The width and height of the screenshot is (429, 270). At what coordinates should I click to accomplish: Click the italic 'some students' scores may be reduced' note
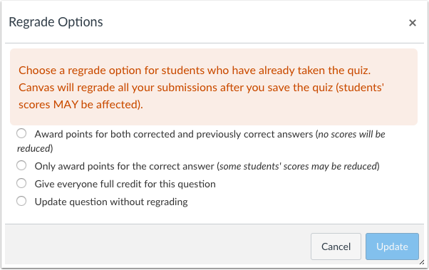pyautogui.click(x=299, y=166)
